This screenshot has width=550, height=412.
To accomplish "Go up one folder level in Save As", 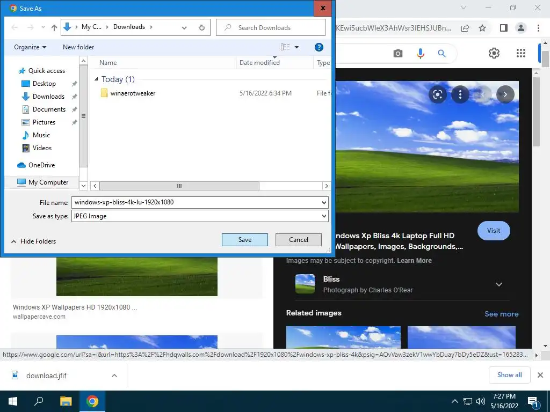I will pyautogui.click(x=54, y=28).
